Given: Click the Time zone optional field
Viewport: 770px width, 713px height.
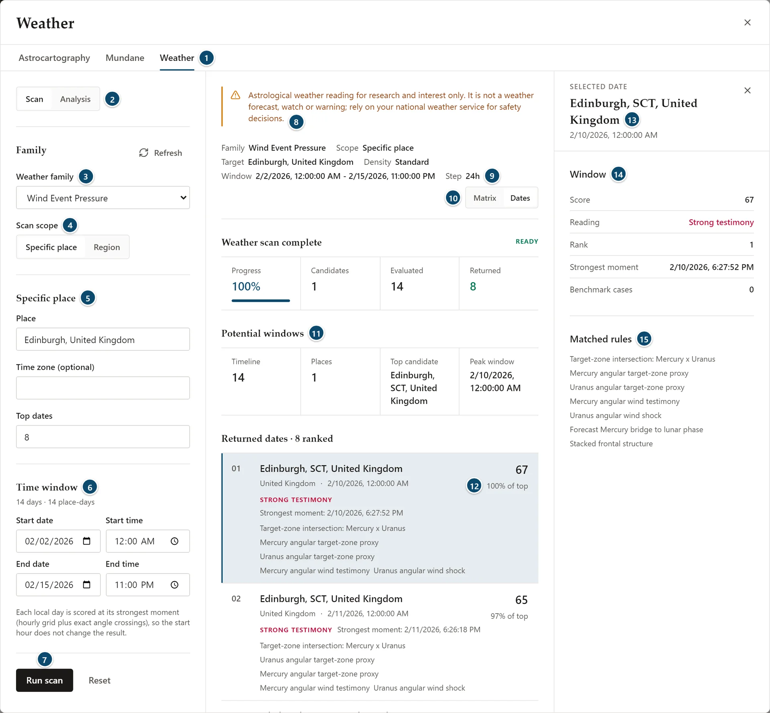Looking at the screenshot, I should pos(103,388).
